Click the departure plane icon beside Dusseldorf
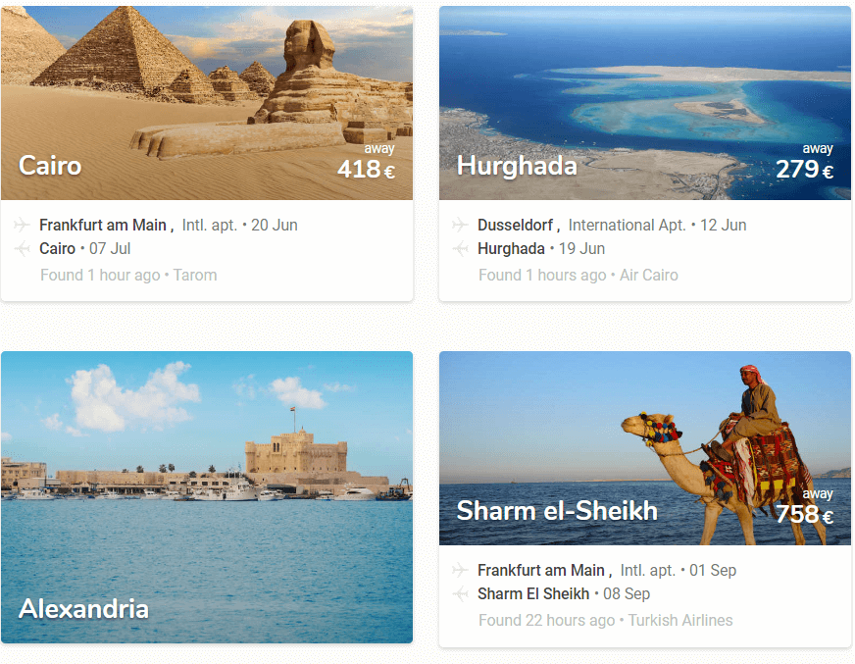Image resolution: width=855 pixels, height=664 pixels. tap(460, 225)
